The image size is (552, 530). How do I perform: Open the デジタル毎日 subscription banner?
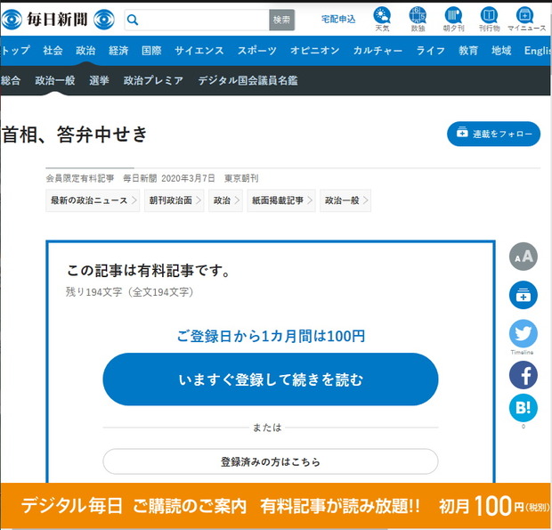pyautogui.click(x=276, y=506)
